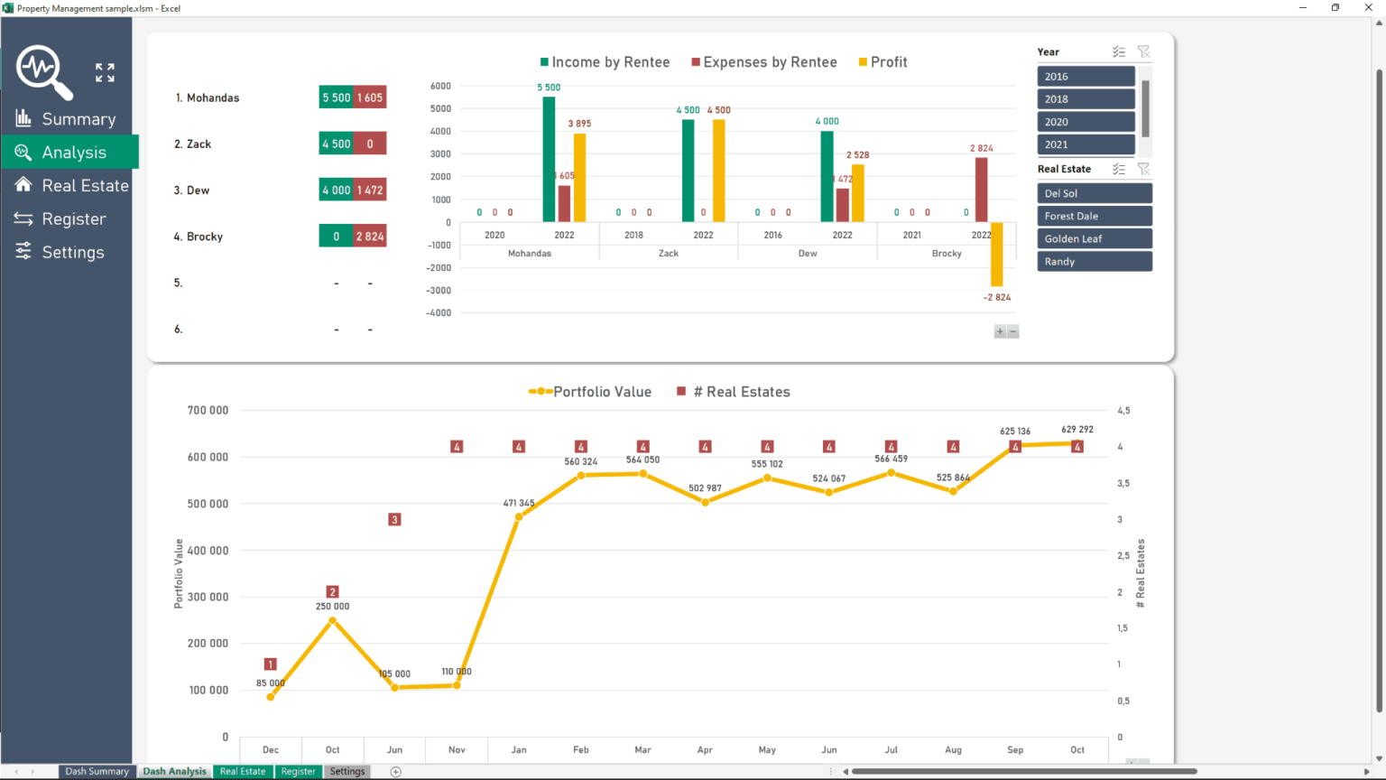Collapse chart field with minus button
The height and width of the screenshot is (780, 1386).
coord(1013,332)
